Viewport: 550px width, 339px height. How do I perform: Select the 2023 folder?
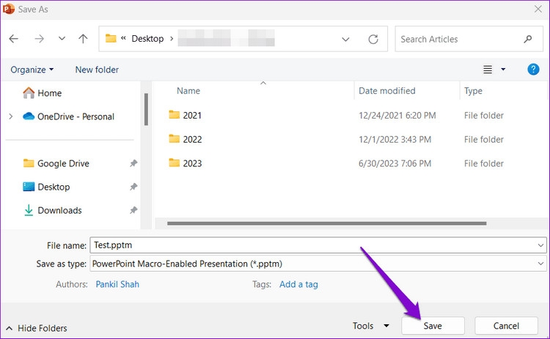192,163
